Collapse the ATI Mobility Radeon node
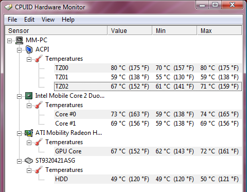Viewport: 247px width, 192px height. (19, 133)
